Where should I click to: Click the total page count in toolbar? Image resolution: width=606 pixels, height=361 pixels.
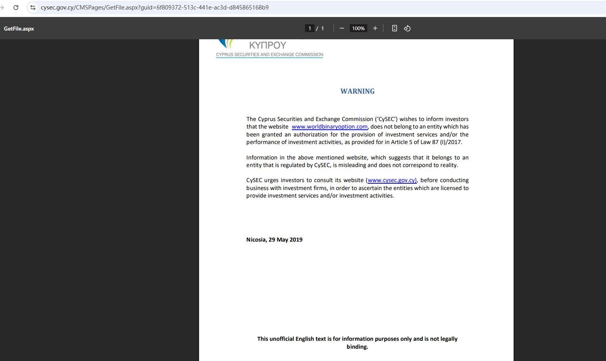tap(322, 28)
